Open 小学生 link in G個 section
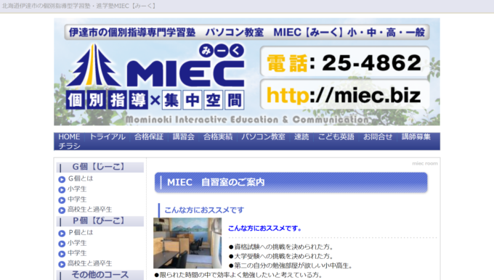494x280 pixels. (x=77, y=189)
